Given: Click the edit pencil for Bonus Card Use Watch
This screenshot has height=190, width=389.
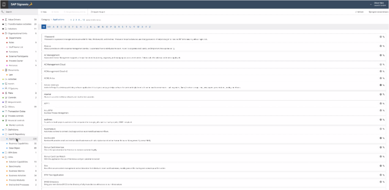Looking at the screenshot, I should tap(384, 157).
